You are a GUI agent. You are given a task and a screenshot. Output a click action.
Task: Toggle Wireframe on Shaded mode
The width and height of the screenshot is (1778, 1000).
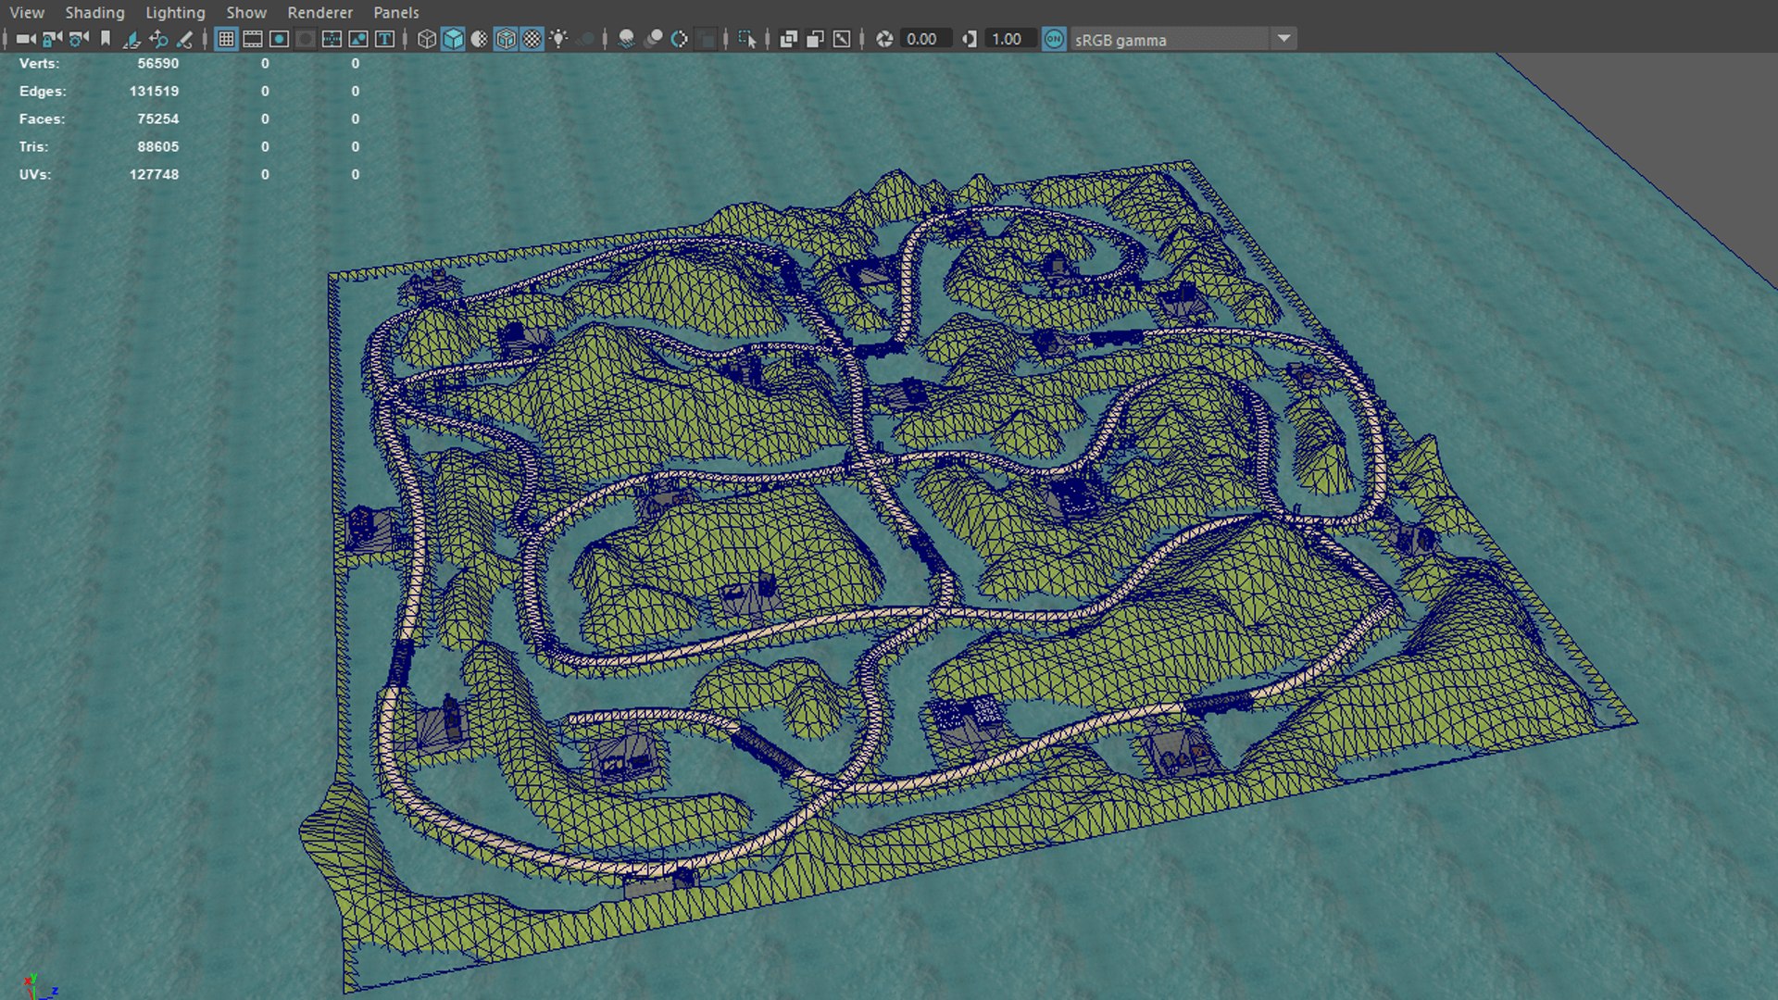coord(506,39)
